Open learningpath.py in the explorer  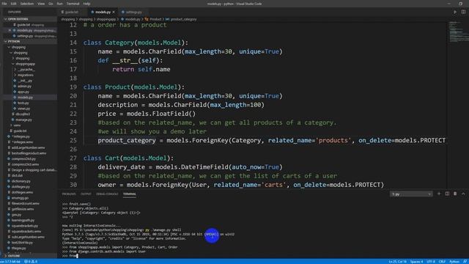pos(23,220)
